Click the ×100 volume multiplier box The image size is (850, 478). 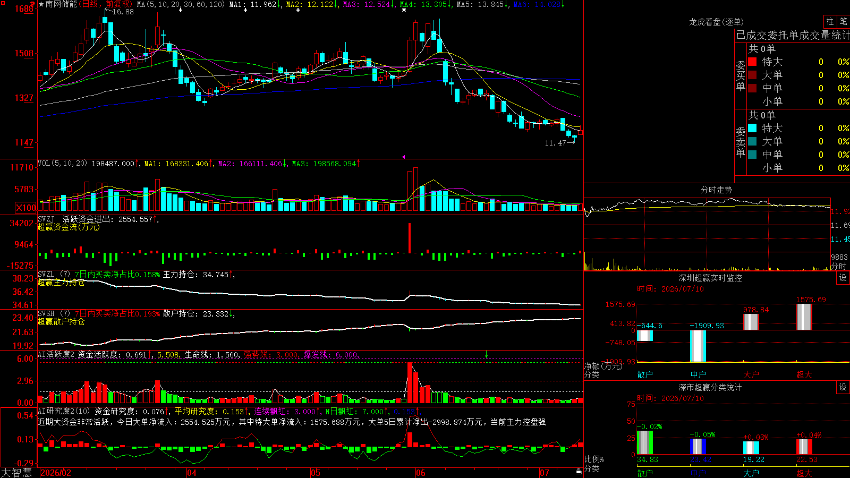25,208
